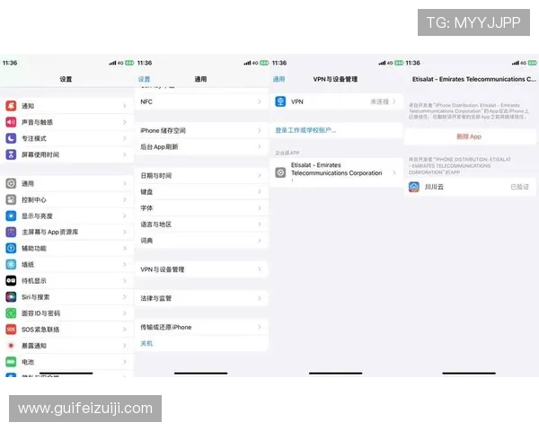Image resolution: width=539 pixels, height=431 pixels.
Task: Expand the VPN 未连接 chevron
Action: [394, 101]
